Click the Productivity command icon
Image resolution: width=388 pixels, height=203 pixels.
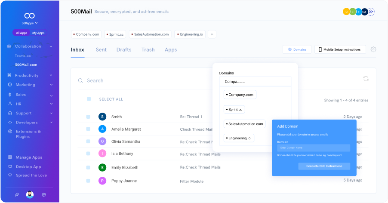pyautogui.click(x=9, y=75)
